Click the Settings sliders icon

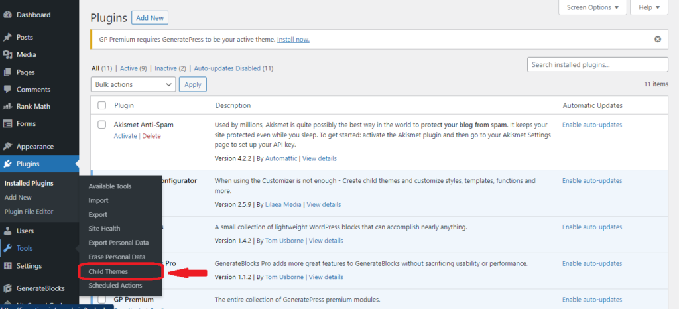7,266
